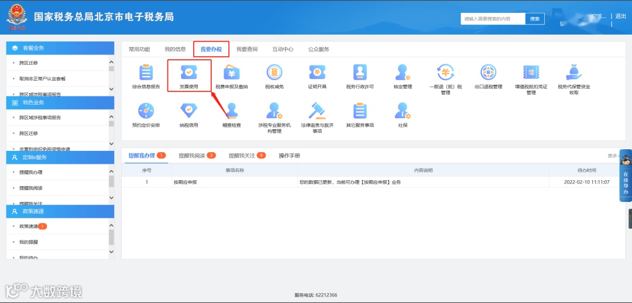The height and width of the screenshot is (303, 632).
Task: Open the 预约定价安排 icon
Action: coord(146,111)
